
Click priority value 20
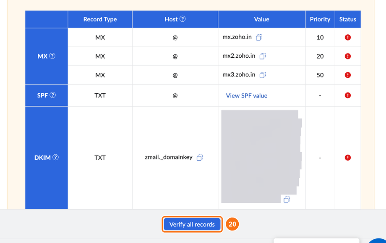[320, 56]
